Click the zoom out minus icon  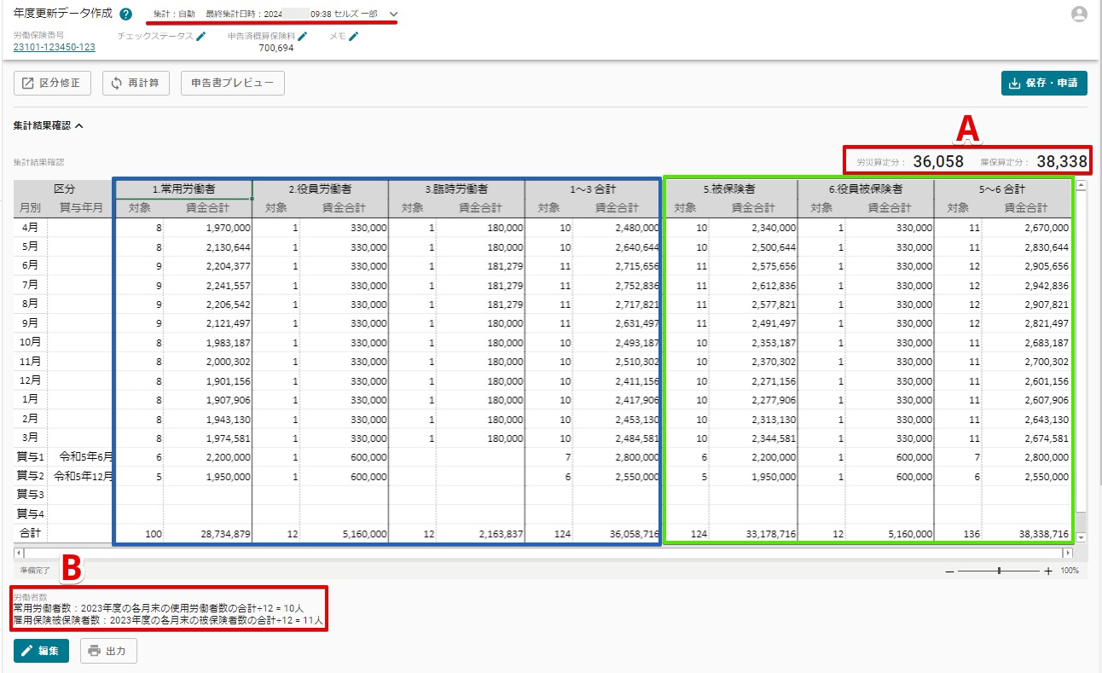click(950, 571)
